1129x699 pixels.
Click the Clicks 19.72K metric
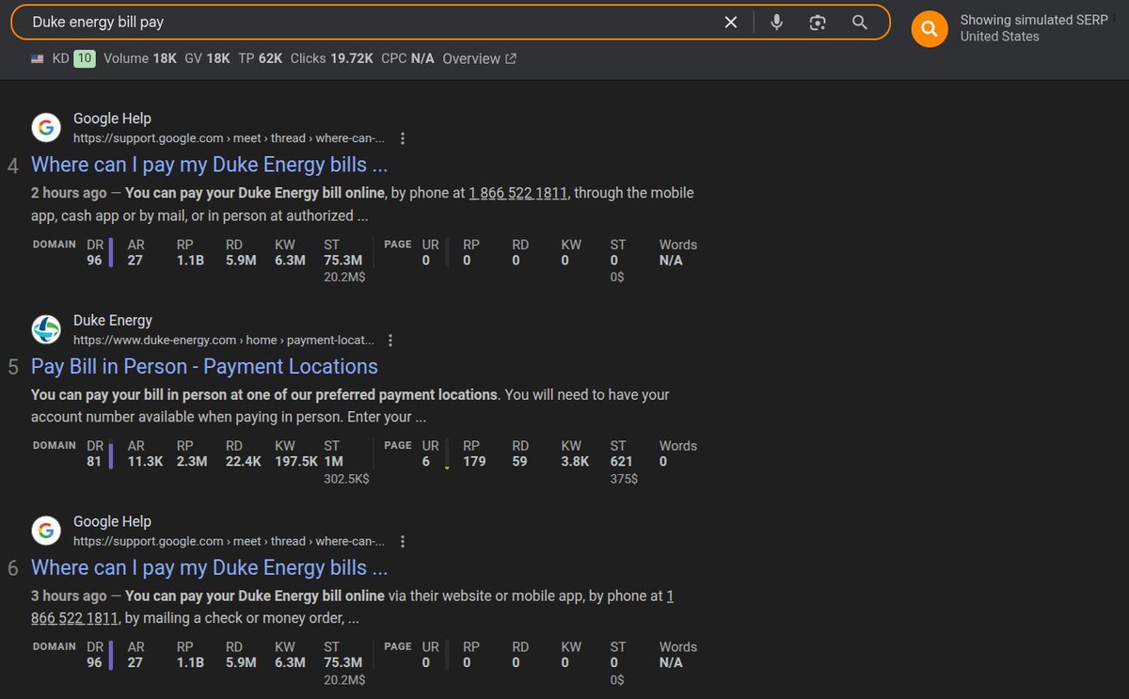pyautogui.click(x=332, y=58)
